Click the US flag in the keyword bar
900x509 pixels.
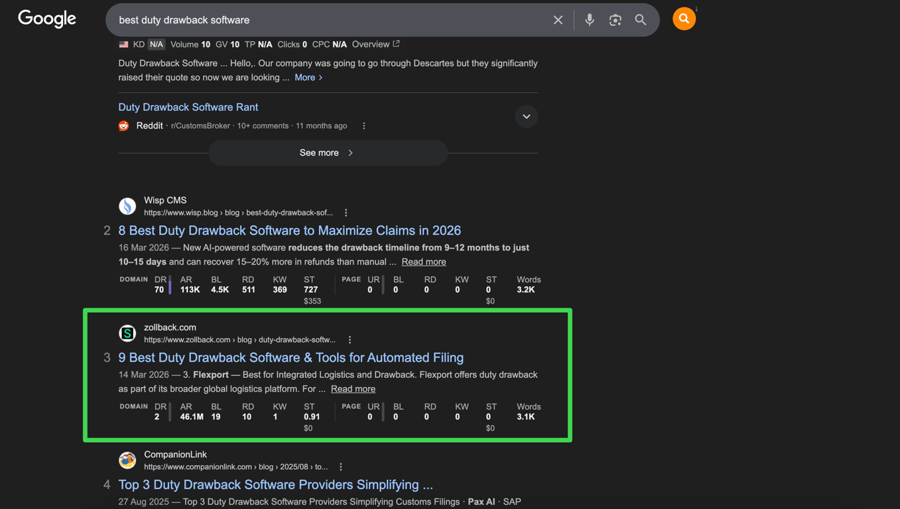click(x=123, y=44)
